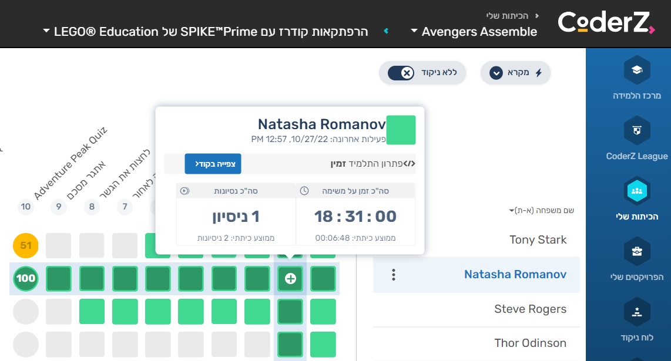671x361 pixels.
Task: Select Tony Stark in student list
Action: pos(538,239)
